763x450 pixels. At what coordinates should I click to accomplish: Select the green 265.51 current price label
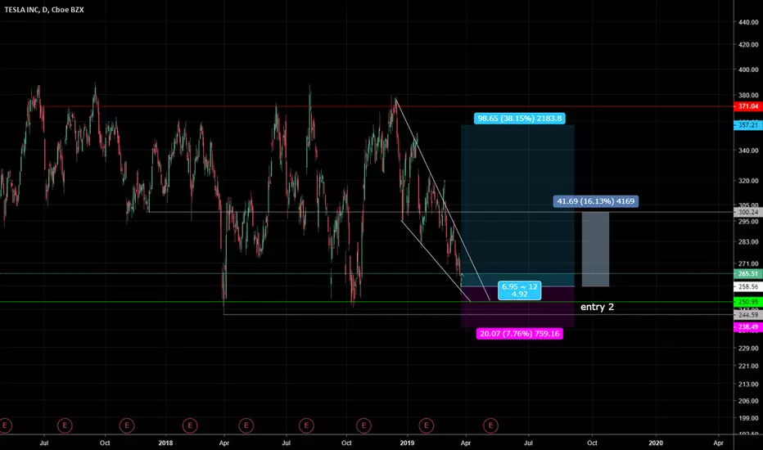pyautogui.click(x=748, y=274)
